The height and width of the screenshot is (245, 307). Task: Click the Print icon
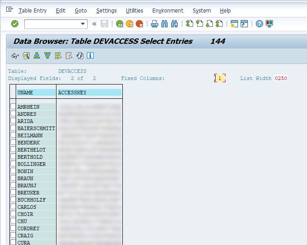point(155,24)
